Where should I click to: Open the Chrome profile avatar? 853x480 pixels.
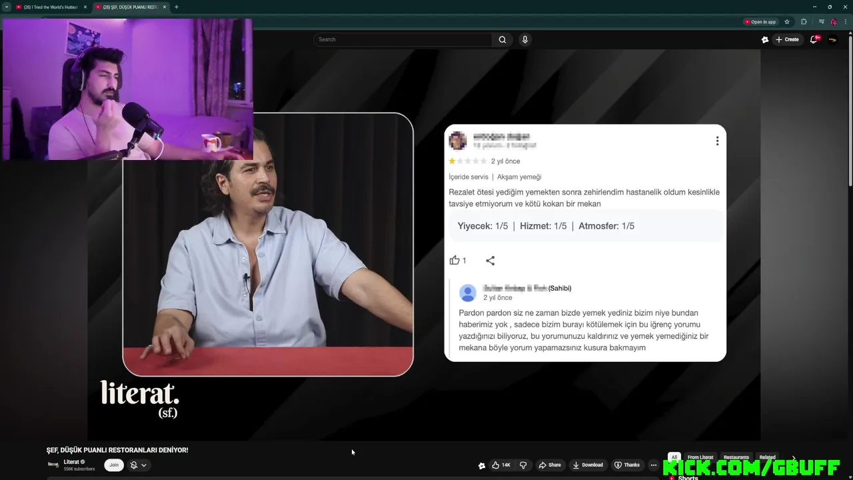click(834, 22)
